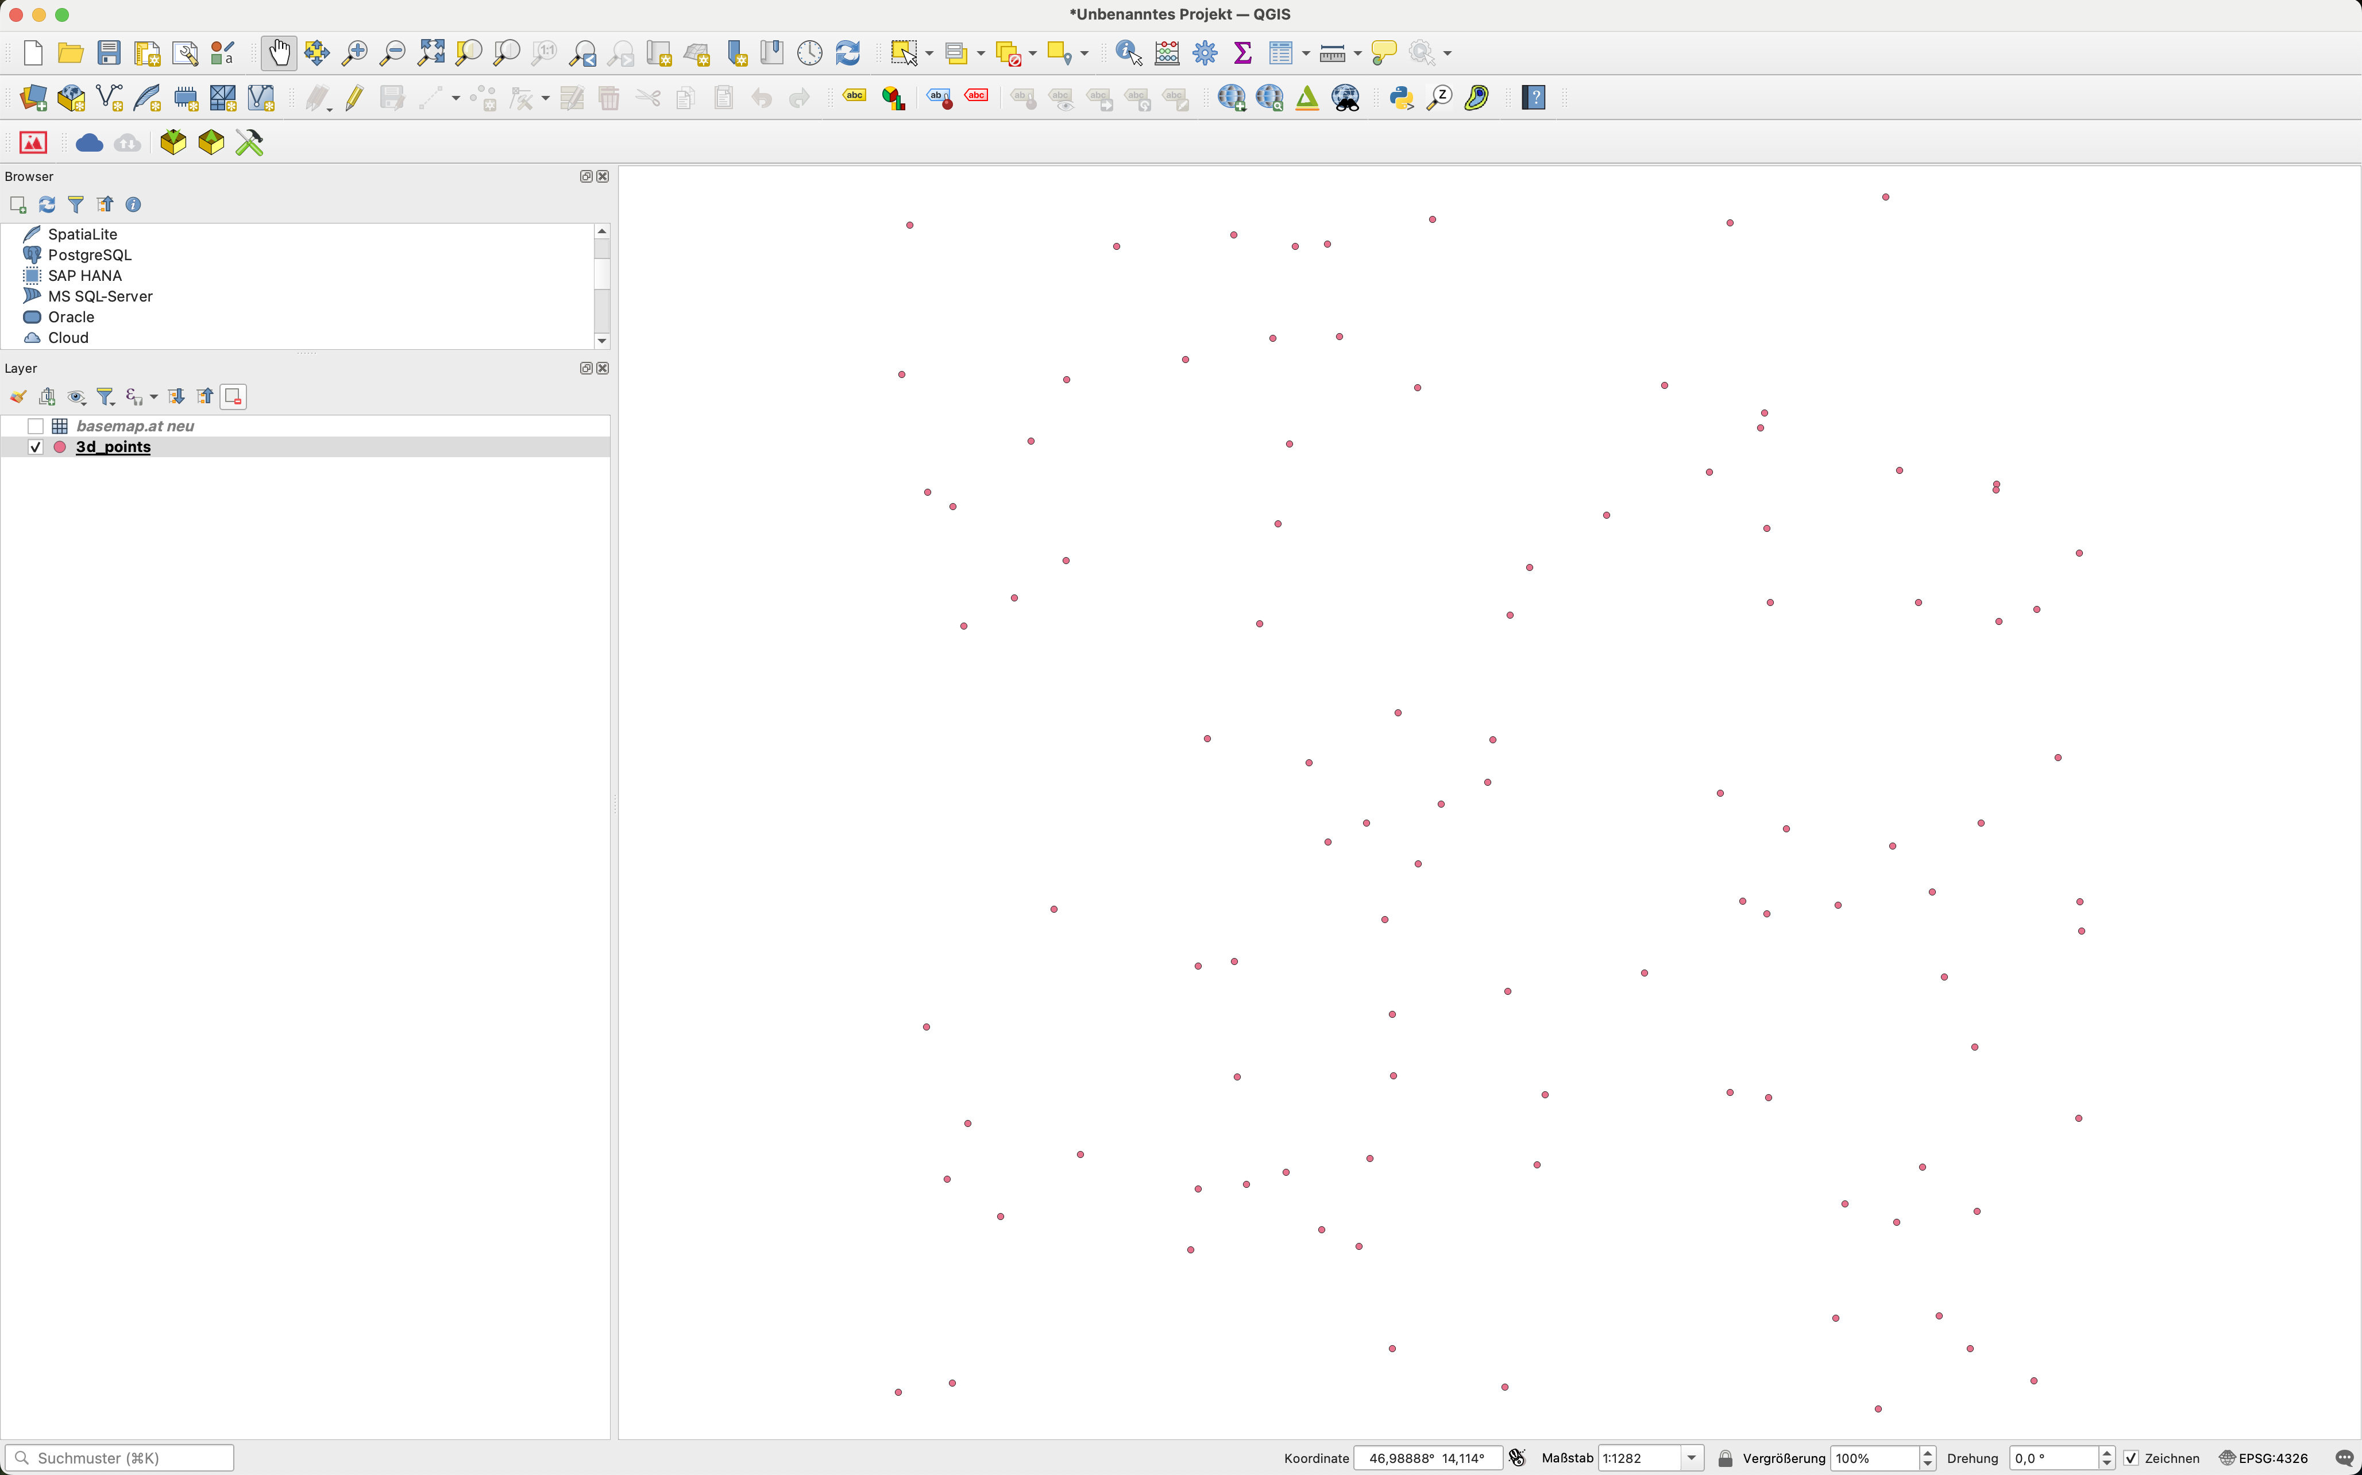Expand the attribute table dropdown arrow
Image resolution: width=2362 pixels, height=1475 pixels.
coord(1306,53)
